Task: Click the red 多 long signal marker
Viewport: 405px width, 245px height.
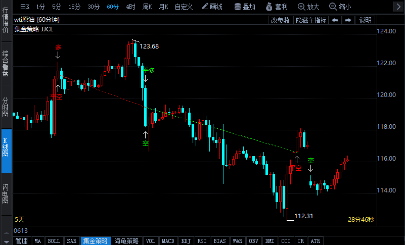Action: click(58, 47)
